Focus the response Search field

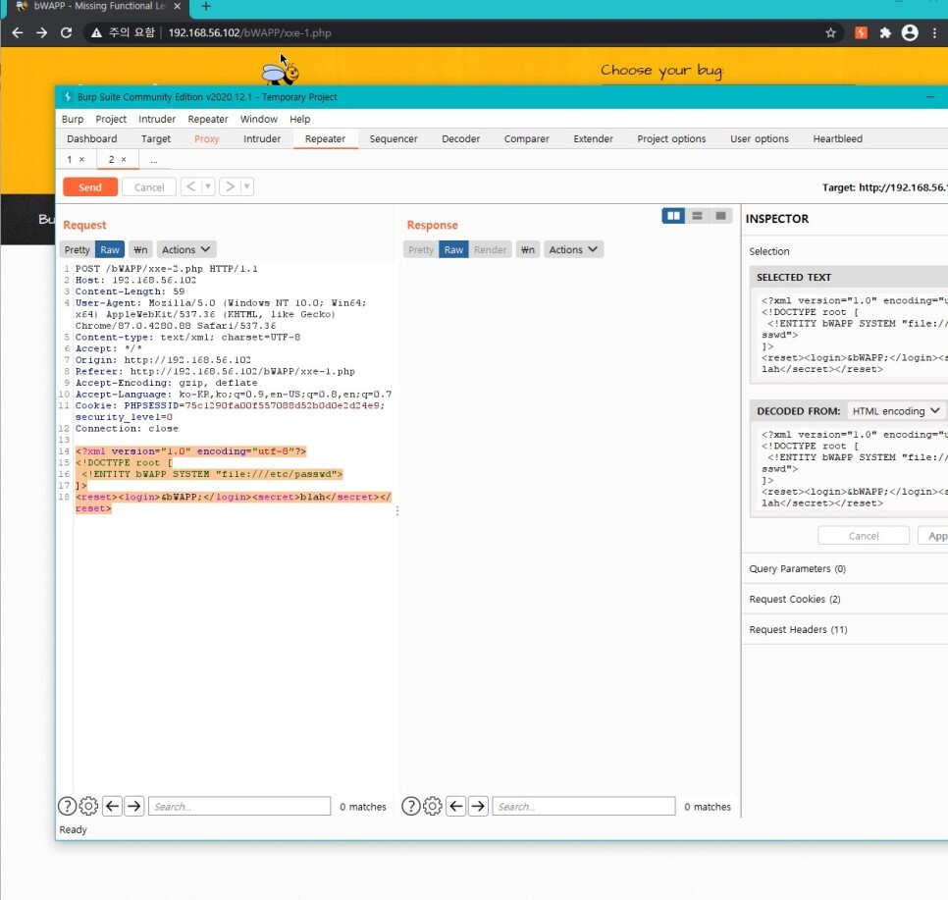(x=584, y=806)
